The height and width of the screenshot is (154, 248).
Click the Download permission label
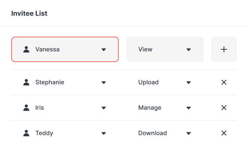(153, 133)
